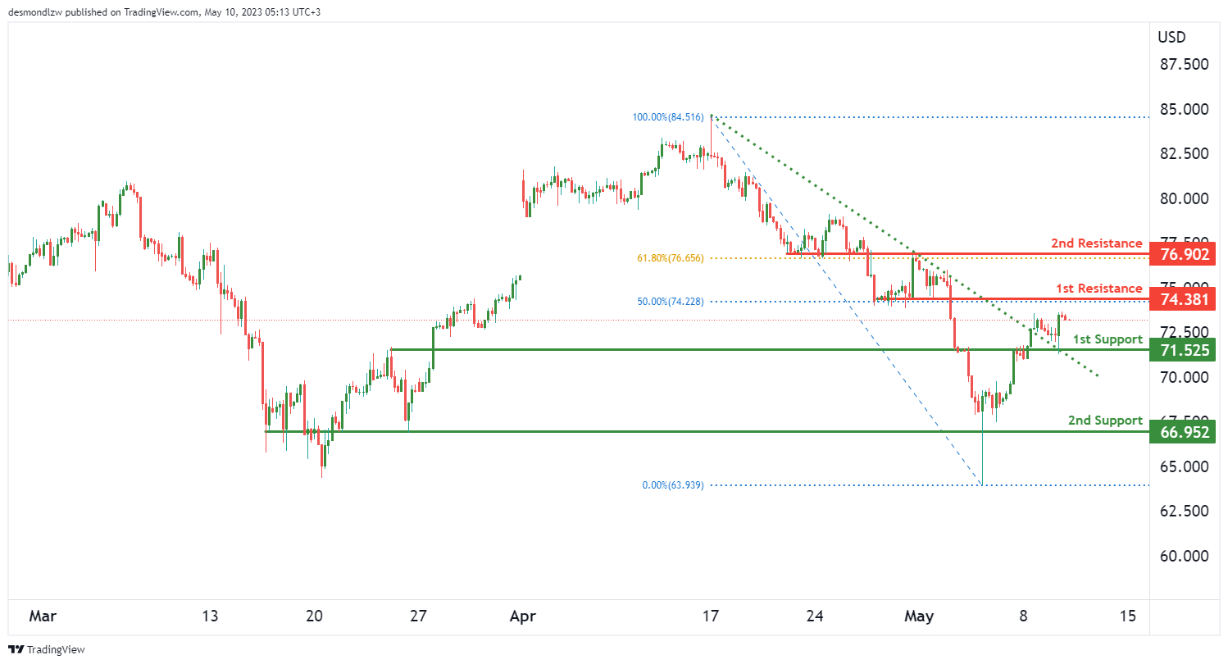The height and width of the screenshot is (664, 1228).
Task: Click the 87.500 price axis value
Action: click(1183, 65)
